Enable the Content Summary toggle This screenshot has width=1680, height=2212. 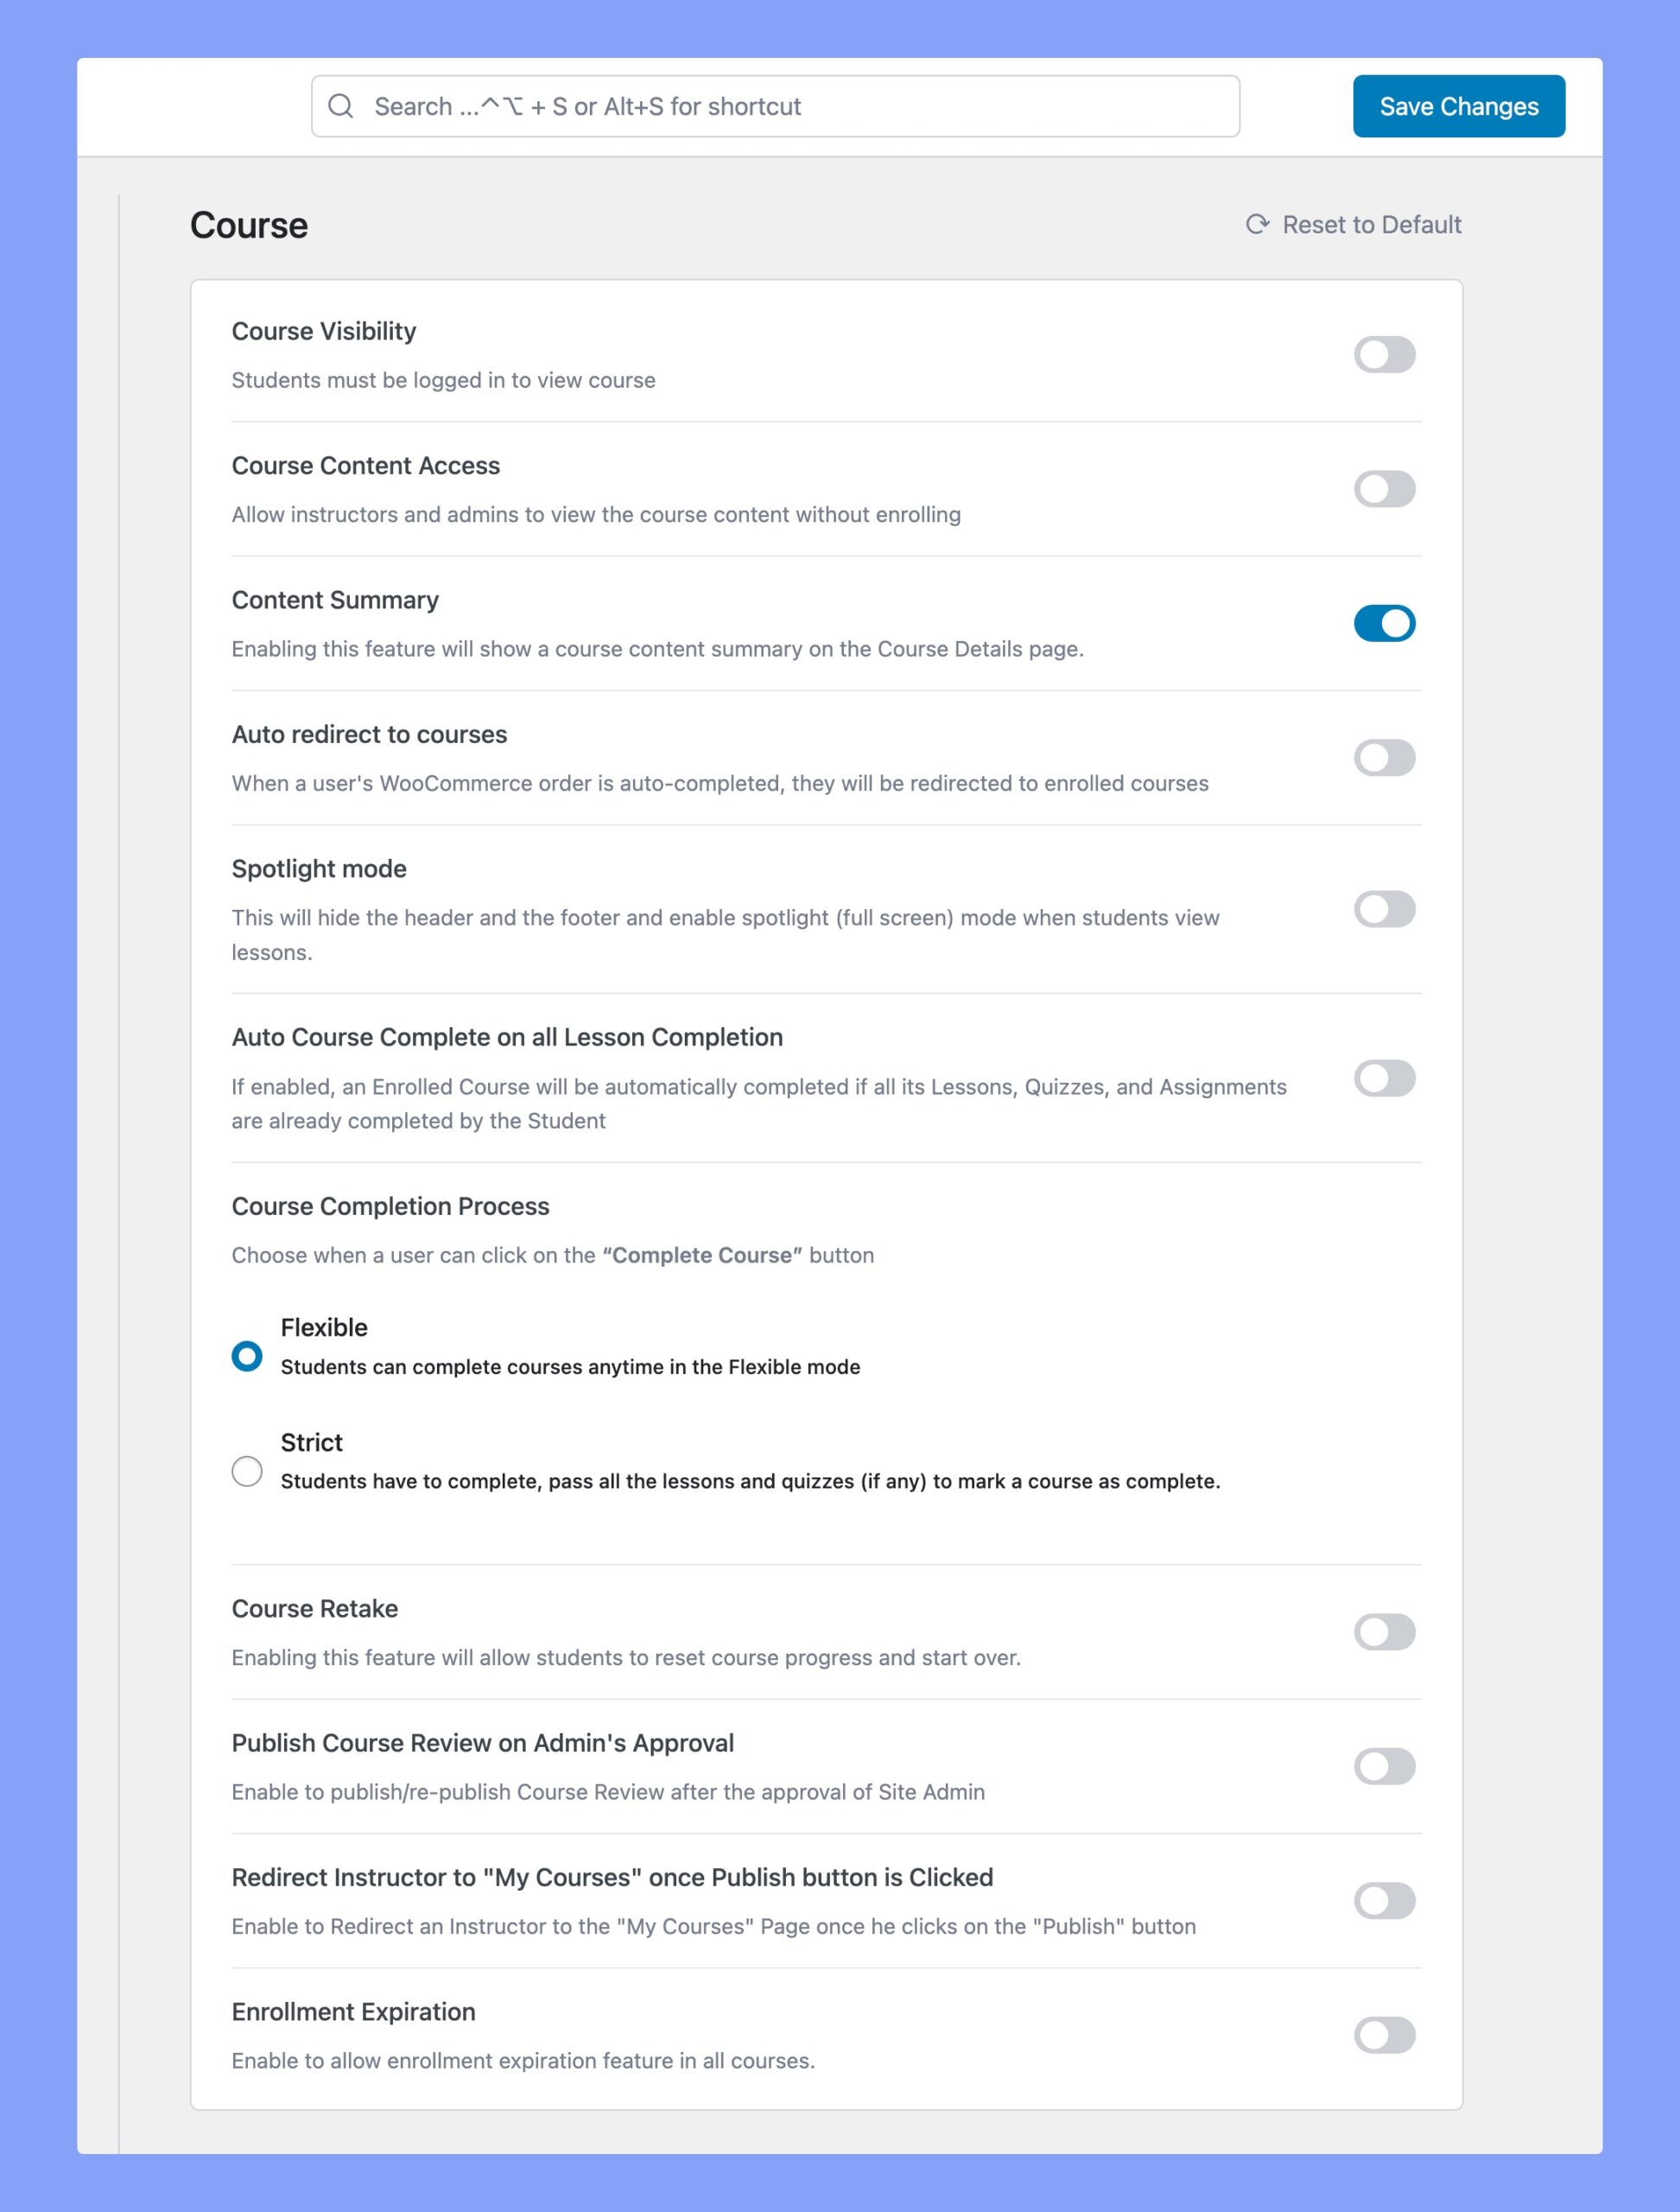1385,621
